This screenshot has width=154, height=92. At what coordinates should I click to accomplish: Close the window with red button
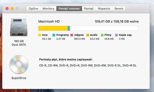pos(7,9)
